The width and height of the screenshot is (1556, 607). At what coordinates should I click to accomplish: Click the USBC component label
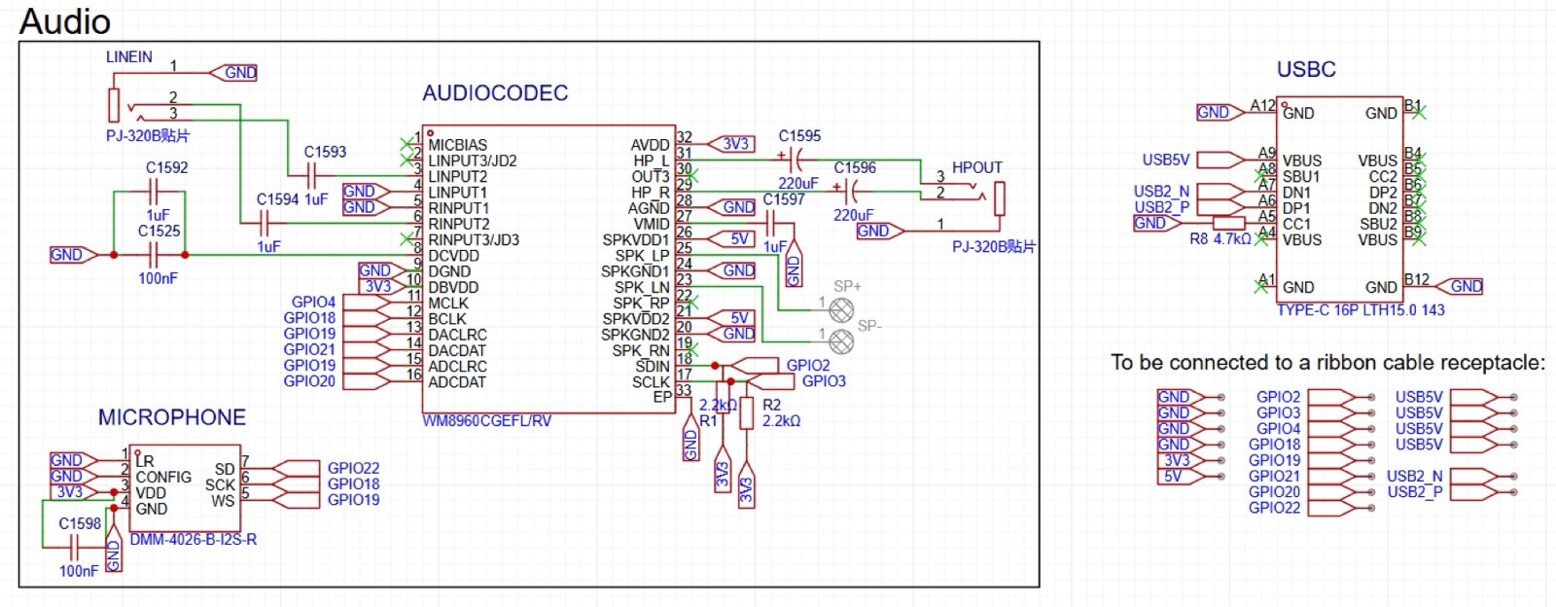pos(1306,69)
